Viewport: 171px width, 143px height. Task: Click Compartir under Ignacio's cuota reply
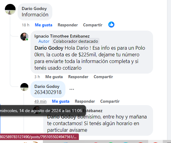[x=103, y=77]
